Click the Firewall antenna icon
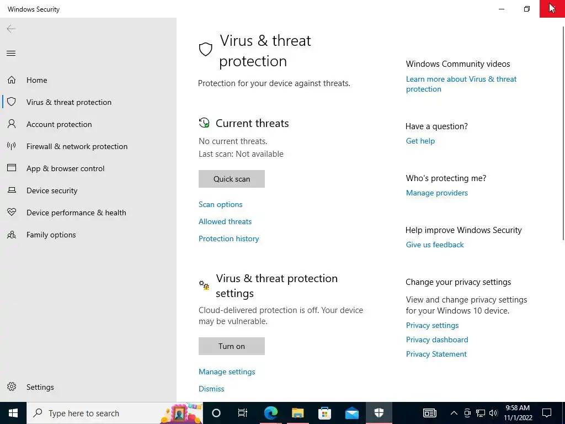Image resolution: width=565 pixels, height=424 pixels. (12, 146)
